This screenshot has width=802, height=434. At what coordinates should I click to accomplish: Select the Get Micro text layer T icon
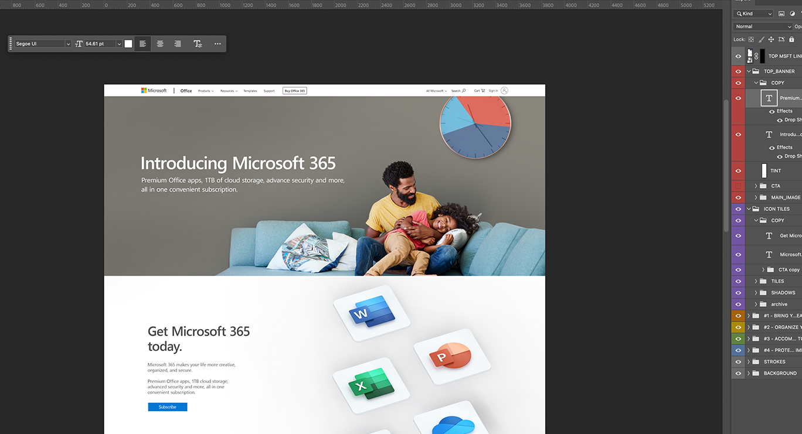pos(769,235)
